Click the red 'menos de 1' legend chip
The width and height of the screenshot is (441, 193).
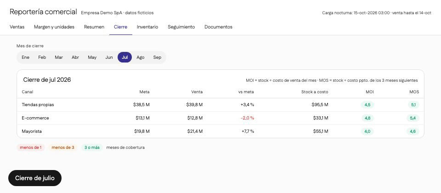[31, 148]
